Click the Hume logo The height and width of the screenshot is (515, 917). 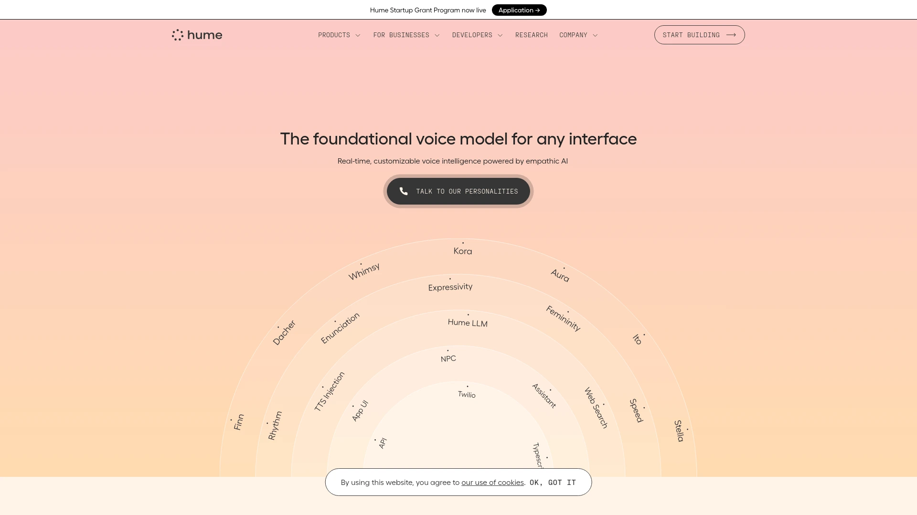[196, 34]
